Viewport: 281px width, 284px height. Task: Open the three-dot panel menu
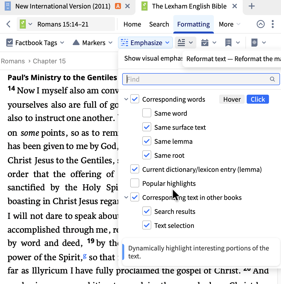coord(273,24)
